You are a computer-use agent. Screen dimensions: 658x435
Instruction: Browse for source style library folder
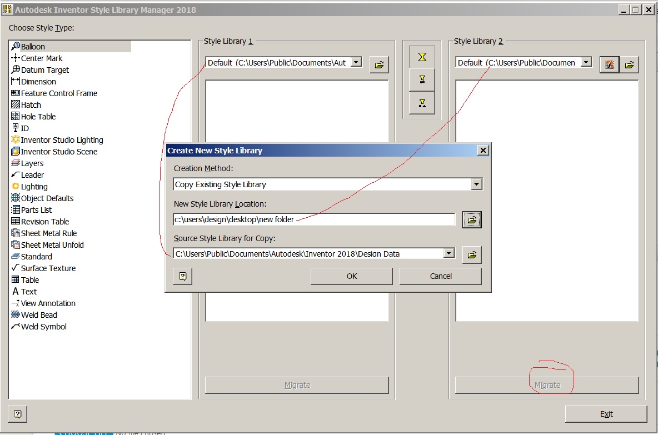(472, 254)
